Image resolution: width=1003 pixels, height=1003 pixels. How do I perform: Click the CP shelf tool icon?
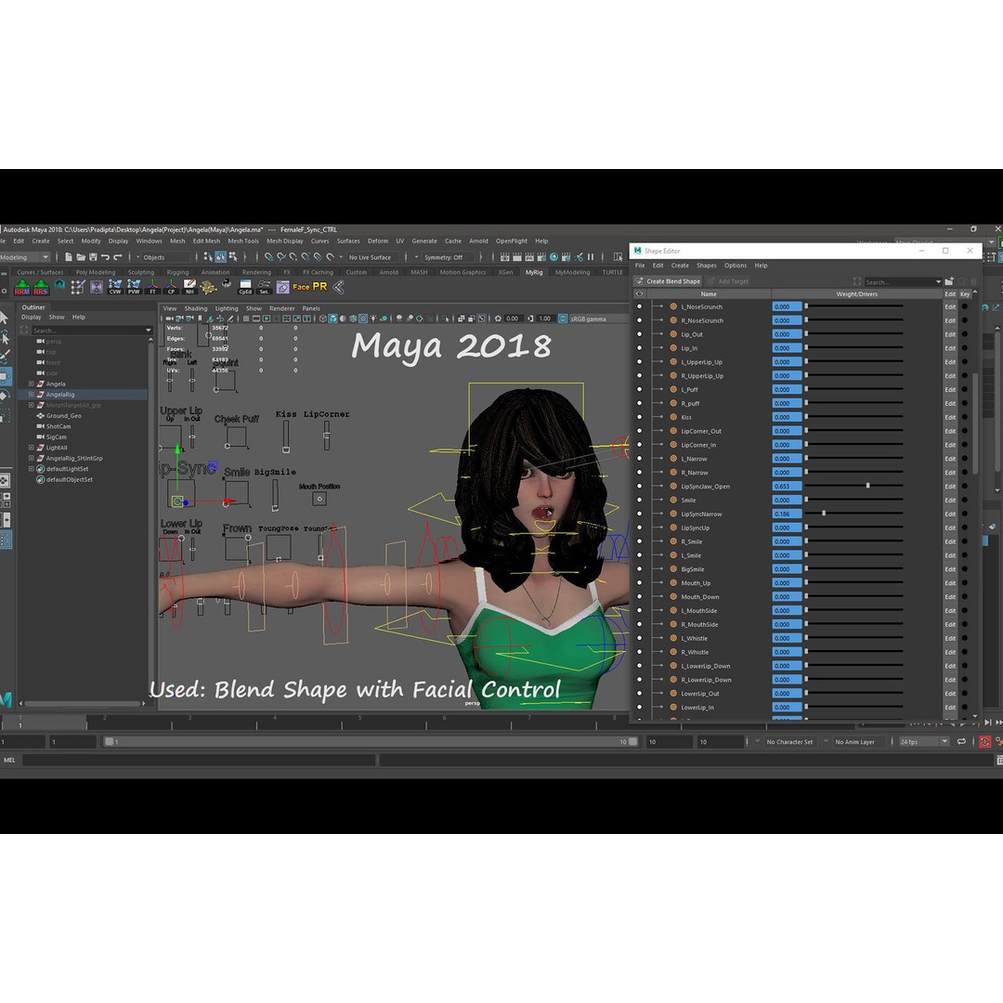[x=172, y=287]
